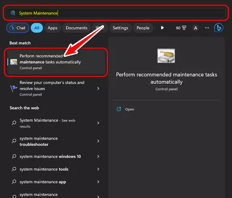Select system maintenance app suggestion
This screenshot has width=232, height=198.
[56, 182]
